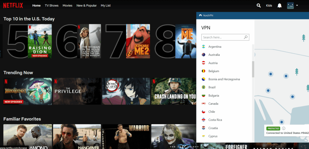
Task: Click the profile avatar icon
Action: click(x=290, y=5)
